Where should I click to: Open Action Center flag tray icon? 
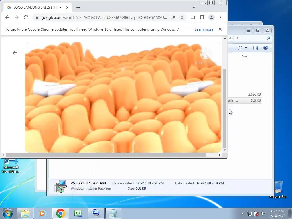(x=256, y=214)
